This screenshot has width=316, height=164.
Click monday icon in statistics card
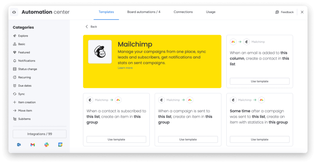tap(262, 100)
